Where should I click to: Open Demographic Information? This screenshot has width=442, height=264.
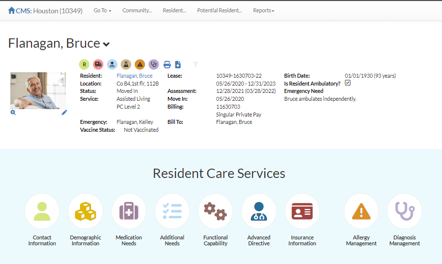click(85, 211)
